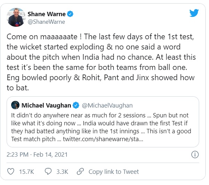Click Copy link to Tweet
The width and height of the screenshot is (209, 185).
(x=114, y=172)
